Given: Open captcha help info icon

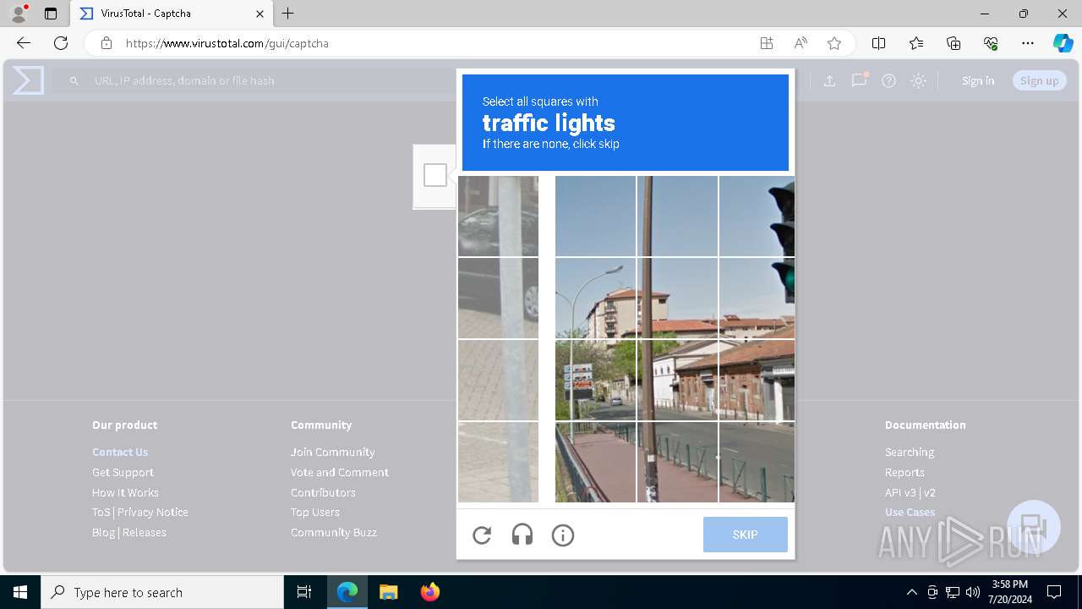Looking at the screenshot, I should pos(563,535).
